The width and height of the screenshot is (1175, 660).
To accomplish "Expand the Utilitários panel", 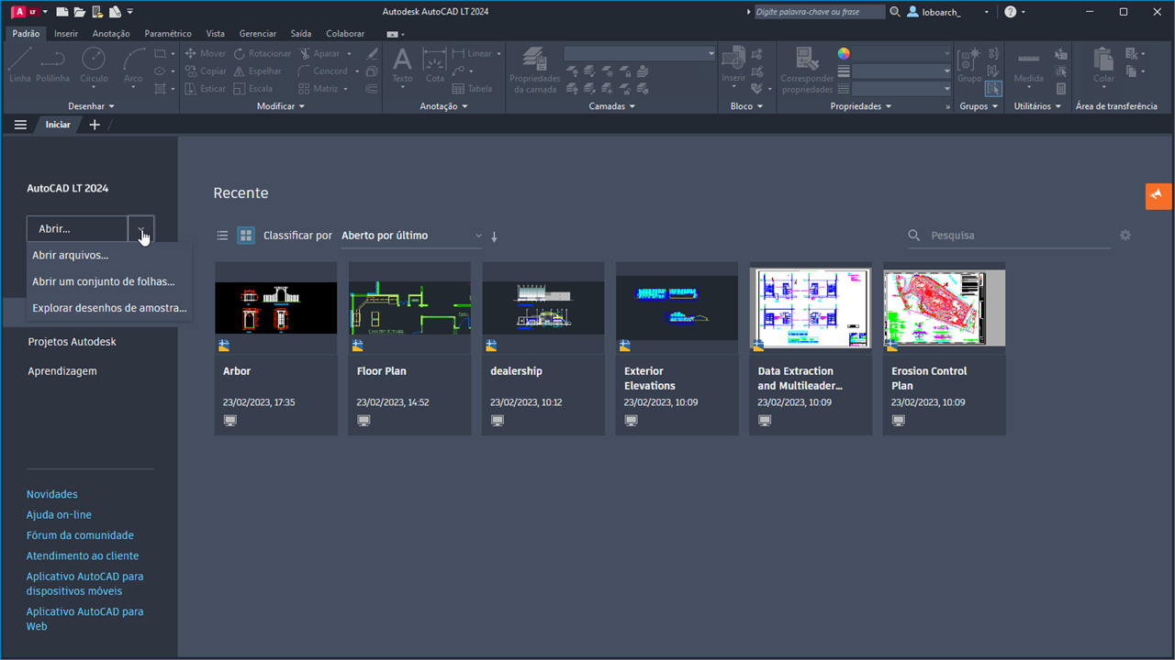I will (1037, 106).
